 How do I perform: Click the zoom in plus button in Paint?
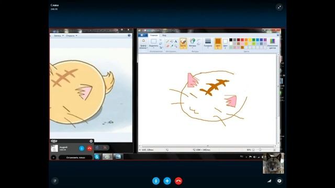pyautogui.click(x=274, y=150)
